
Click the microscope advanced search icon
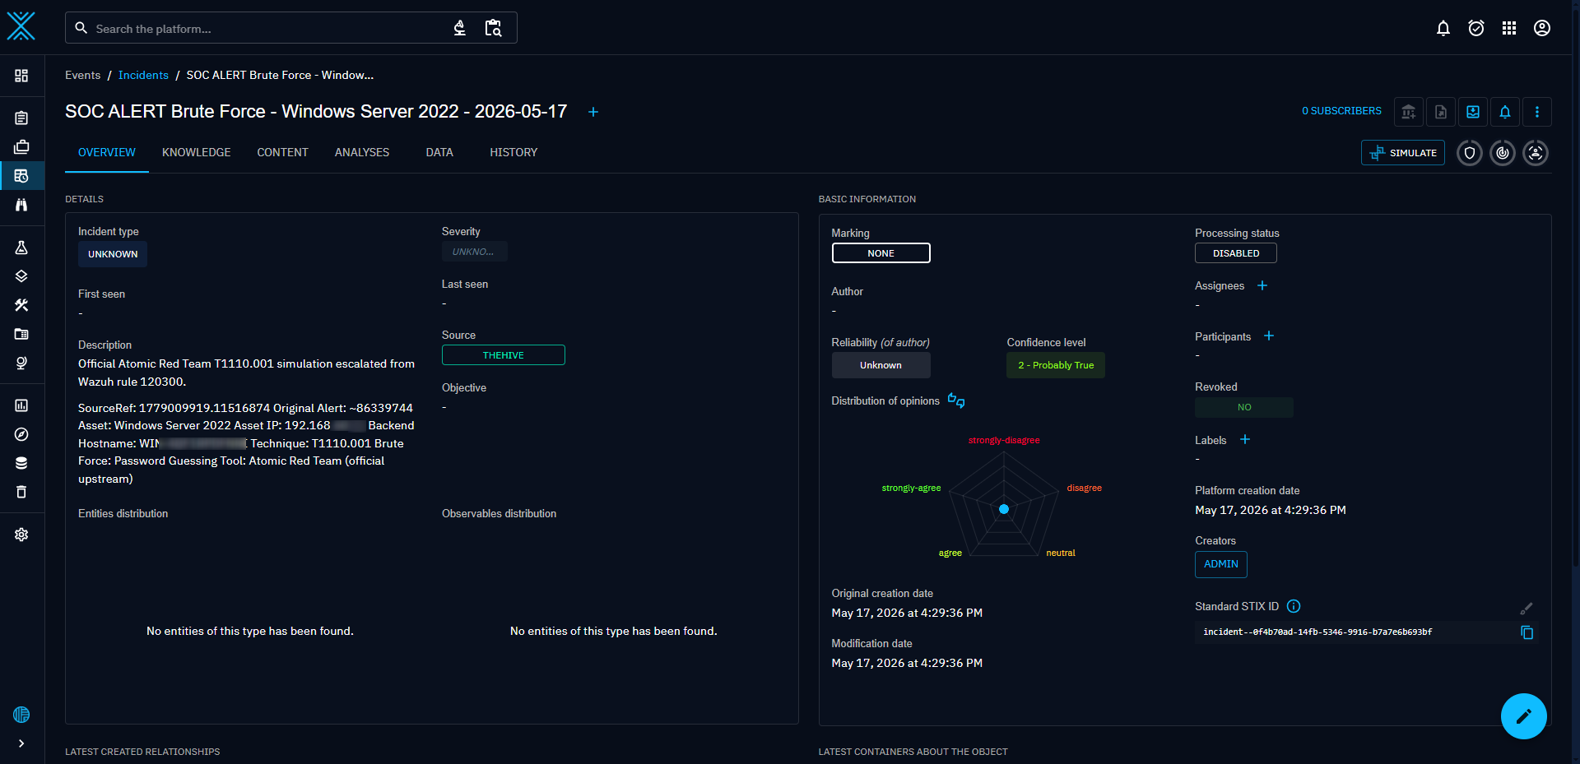pos(460,28)
